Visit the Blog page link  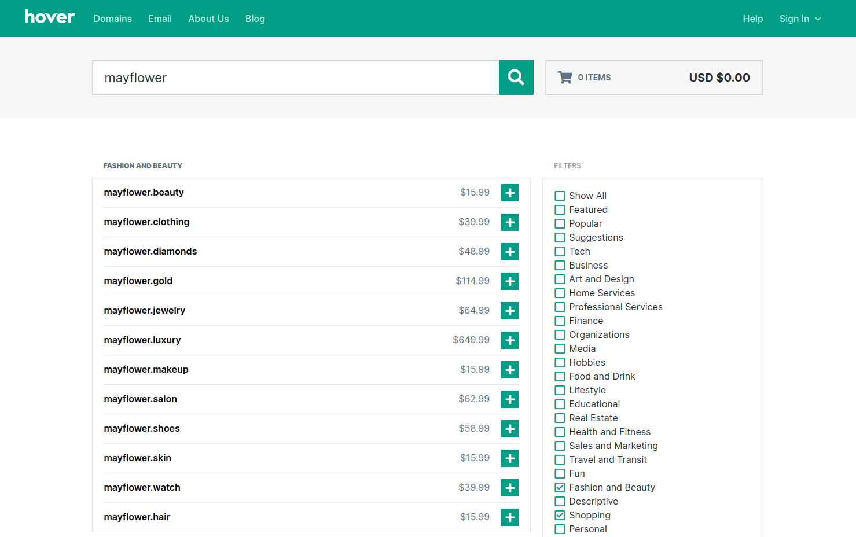tap(255, 19)
